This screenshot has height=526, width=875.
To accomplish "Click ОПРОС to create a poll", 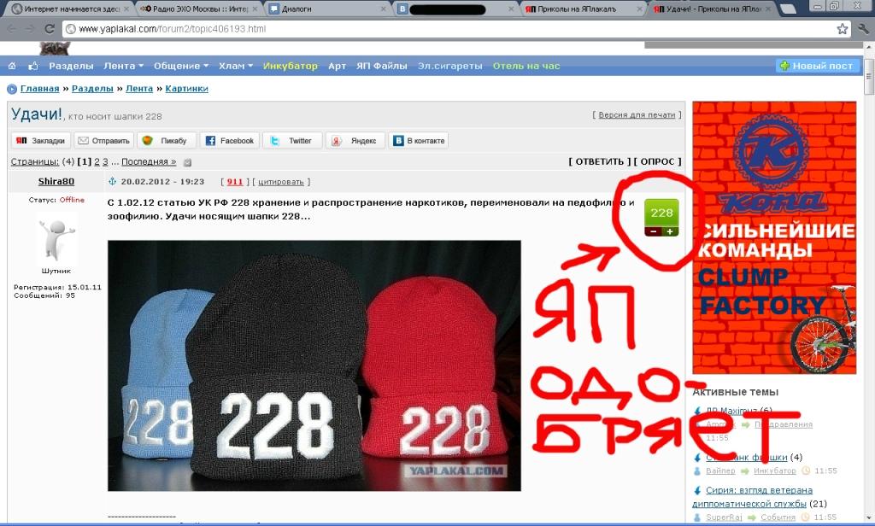I will (657, 161).
